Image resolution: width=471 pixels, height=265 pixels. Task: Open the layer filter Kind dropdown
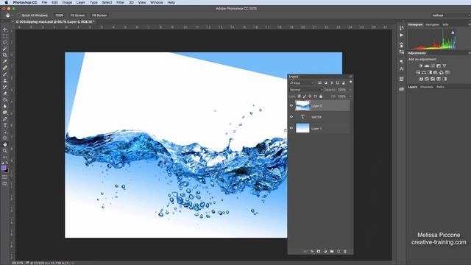click(x=302, y=83)
